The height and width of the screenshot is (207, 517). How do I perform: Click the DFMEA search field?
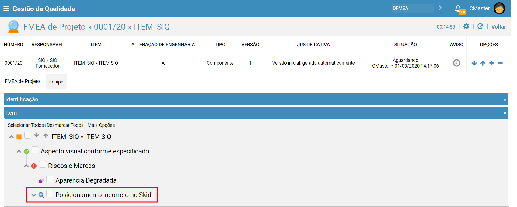tap(413, 8)
